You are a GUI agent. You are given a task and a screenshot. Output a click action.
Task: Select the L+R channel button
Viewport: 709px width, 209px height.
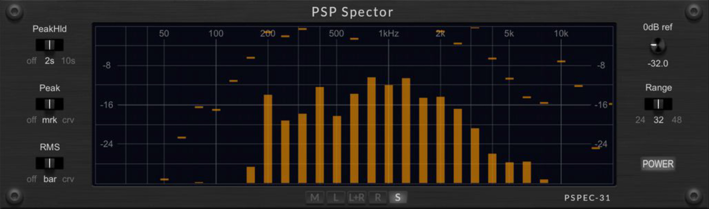pos(357,198)
